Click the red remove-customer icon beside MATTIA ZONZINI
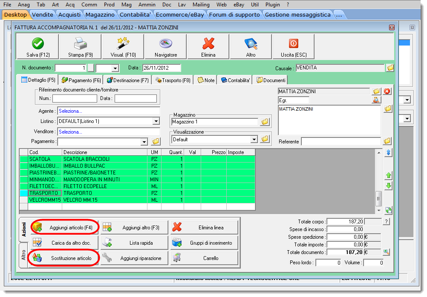 pos(387,91)
